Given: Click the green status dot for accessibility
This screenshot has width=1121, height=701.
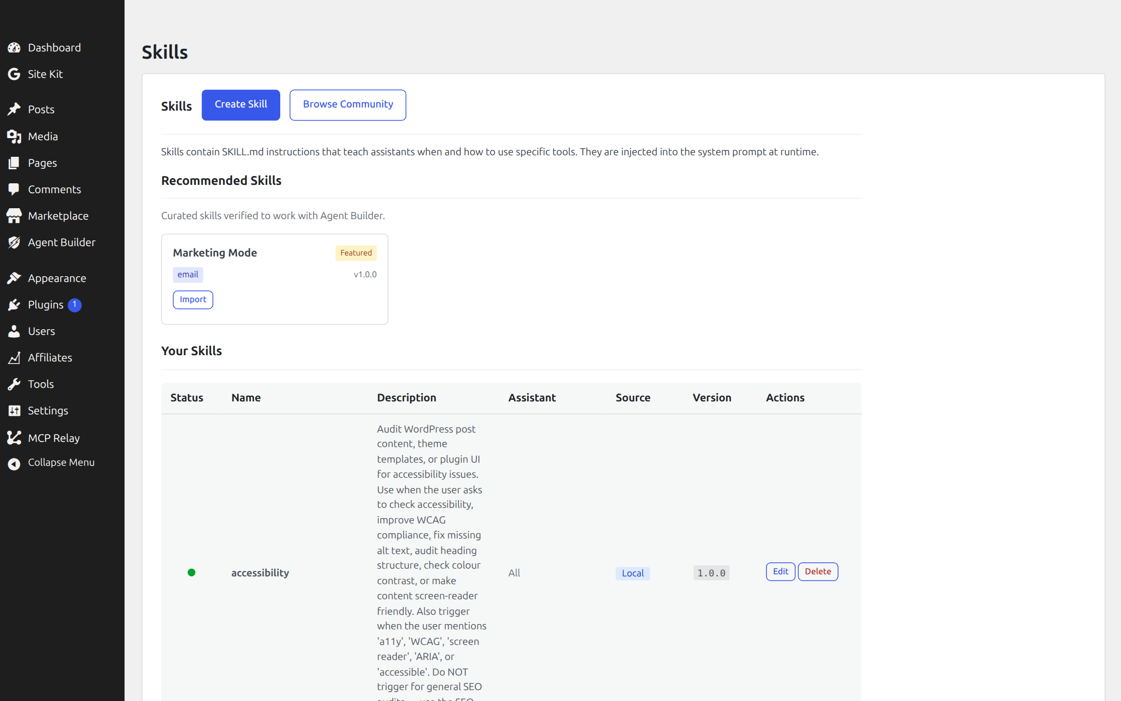Looking at the screenshot, I should [192, 573].
